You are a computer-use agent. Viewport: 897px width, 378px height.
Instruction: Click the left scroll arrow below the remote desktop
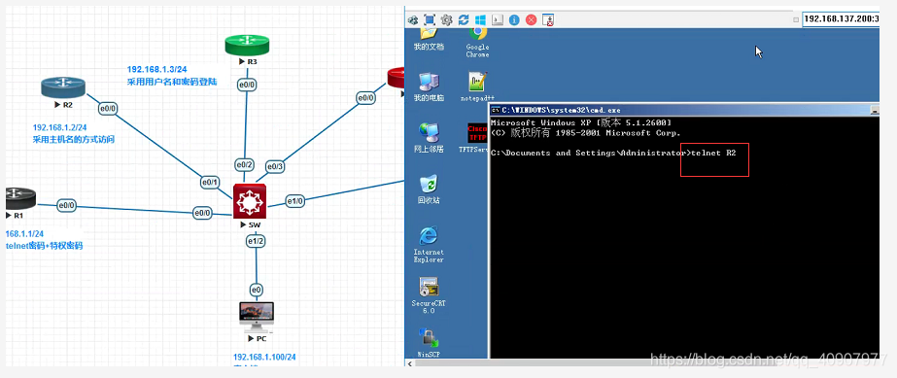(x=409, y=362)
